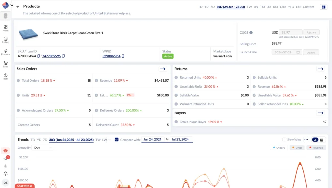
Task: Select the YD top date range
Action: point(207,7)
